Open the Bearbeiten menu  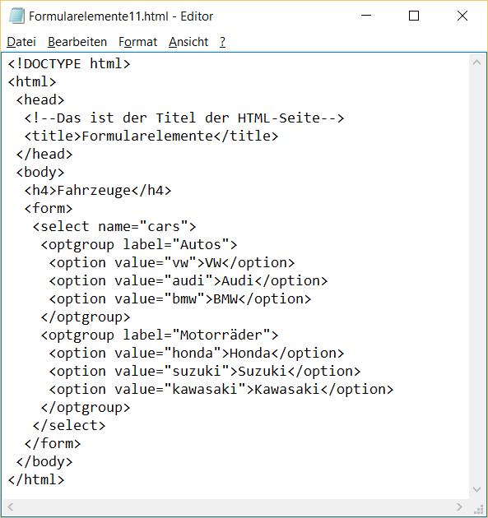(x=77, y=42)
